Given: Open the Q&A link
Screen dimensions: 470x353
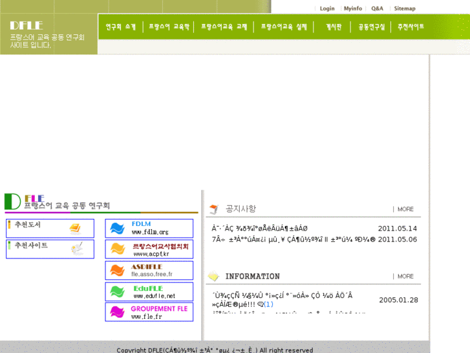Looking at the screenshot, I should (377, 8).
